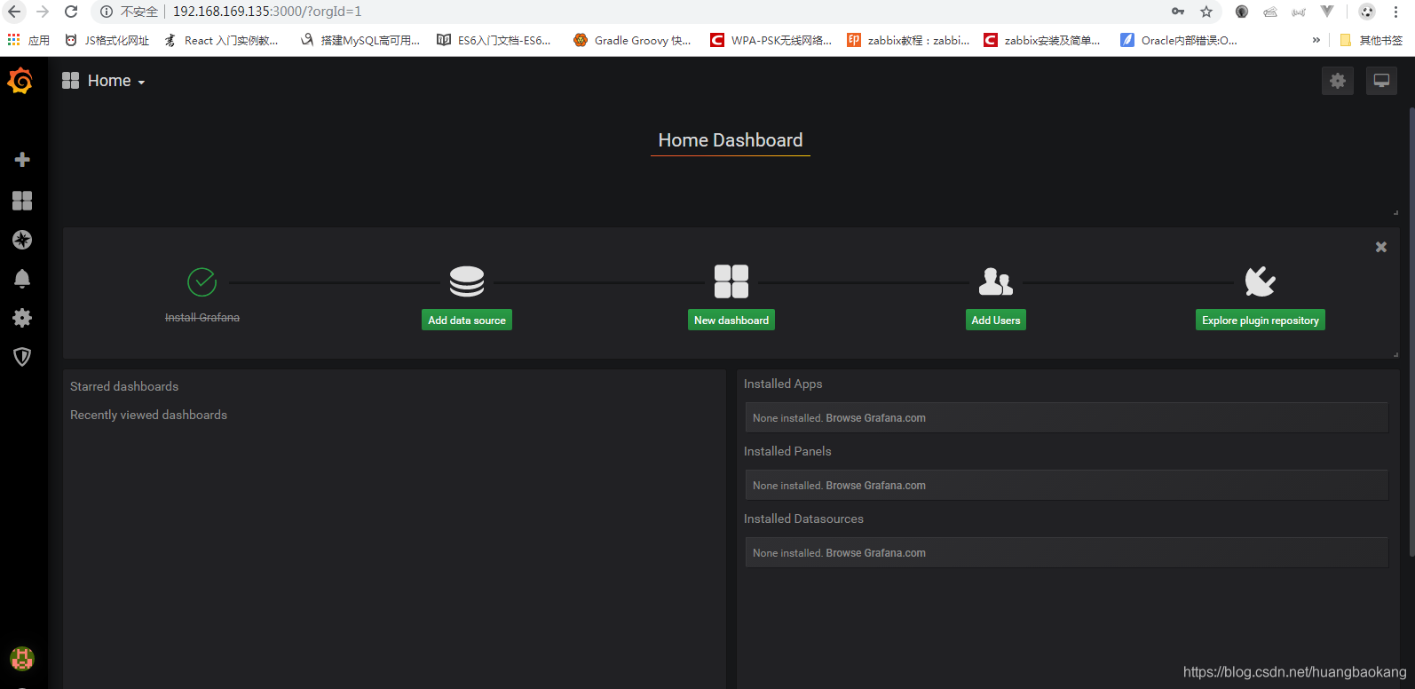The height and width of the screenshot is (689, 1415).
Task: Click the site info icon in address bar
Action: [106, 12]
